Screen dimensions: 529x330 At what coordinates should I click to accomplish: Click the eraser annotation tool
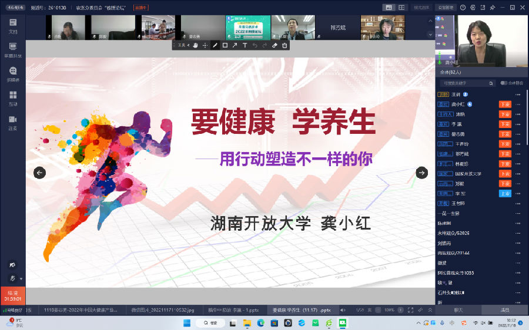pos(274,45)
